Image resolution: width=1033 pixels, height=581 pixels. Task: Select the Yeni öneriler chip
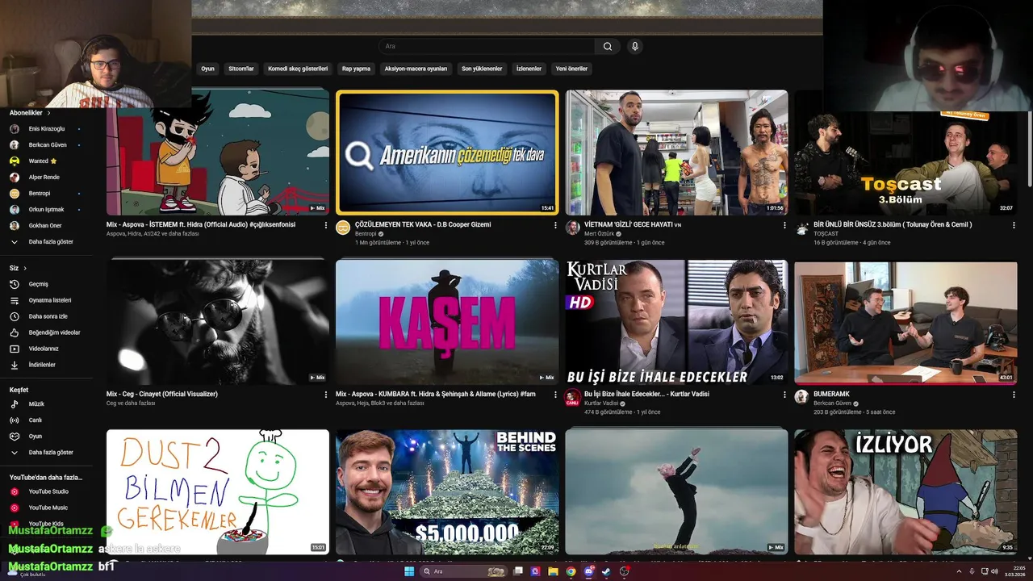pyautogui.click(x=571, y=69)
